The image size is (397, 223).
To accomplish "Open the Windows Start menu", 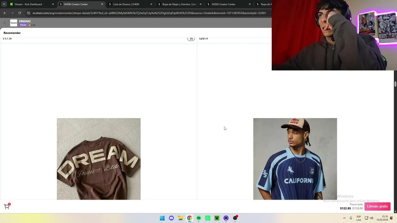I will point(162,218).
